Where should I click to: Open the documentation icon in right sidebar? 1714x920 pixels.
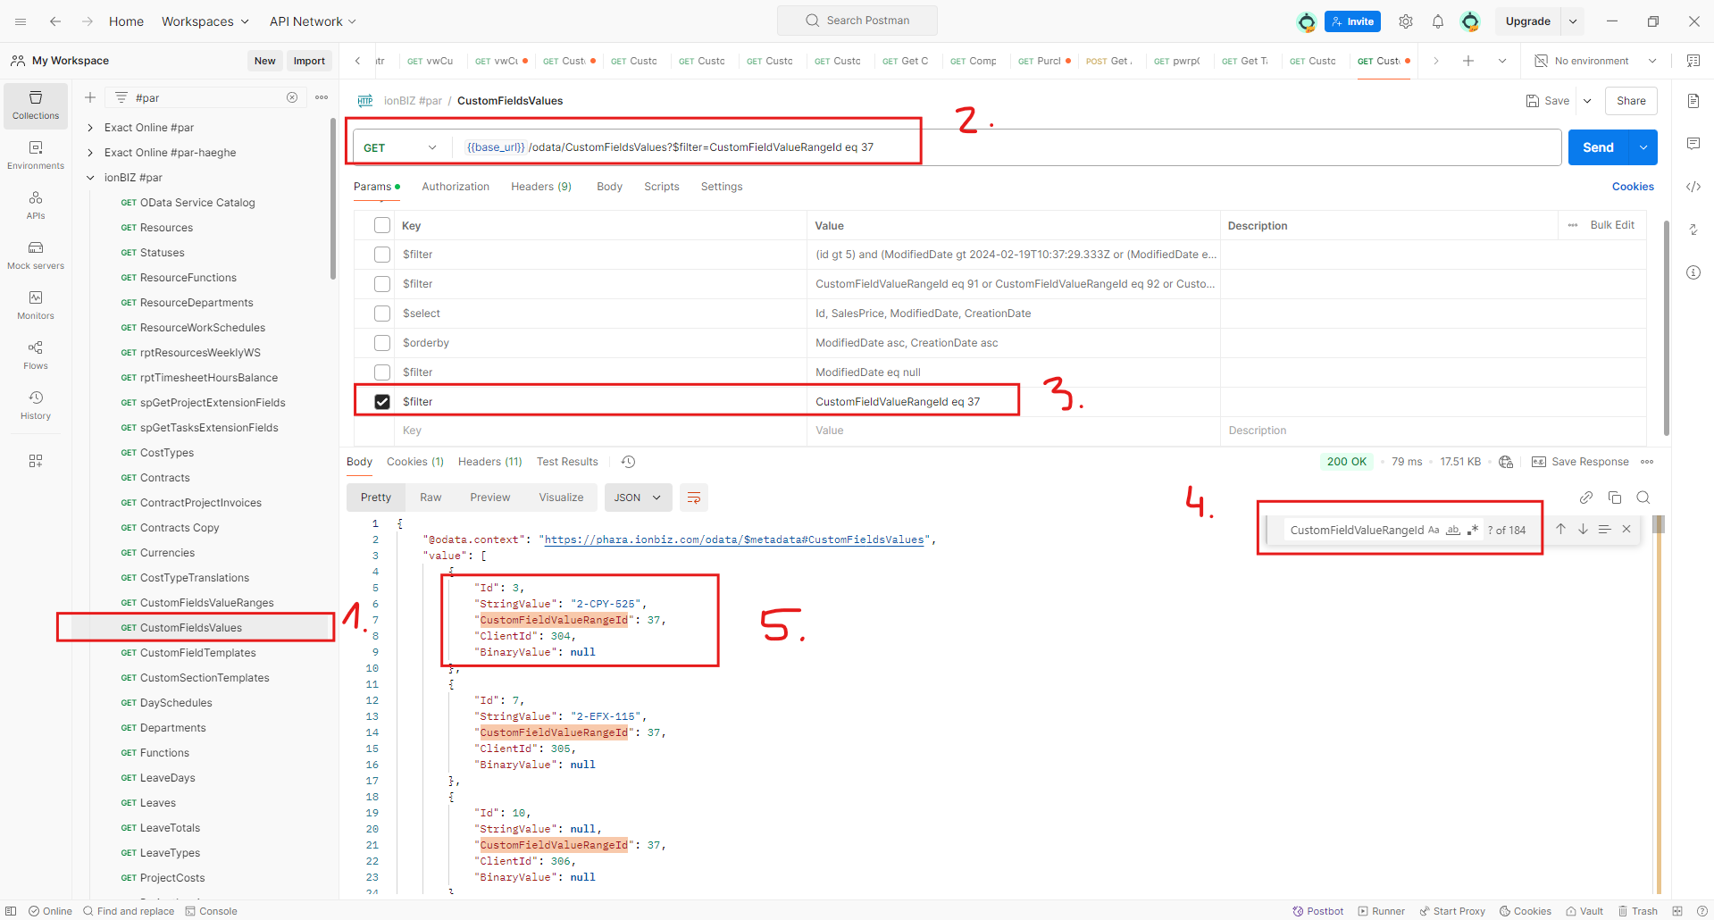click(x=1693, y=101)
